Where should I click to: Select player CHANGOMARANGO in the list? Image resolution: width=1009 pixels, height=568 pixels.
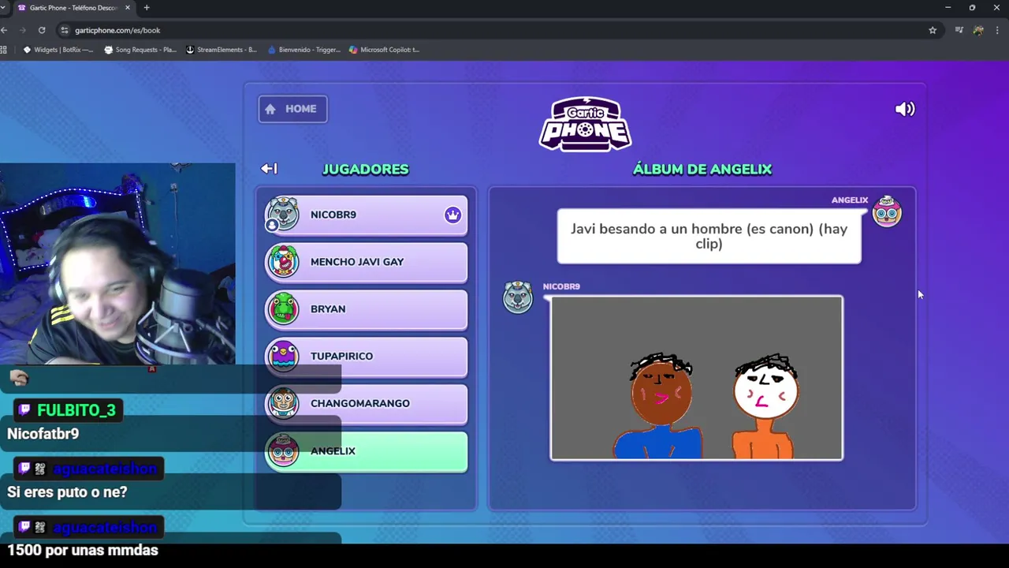(367, 403)
